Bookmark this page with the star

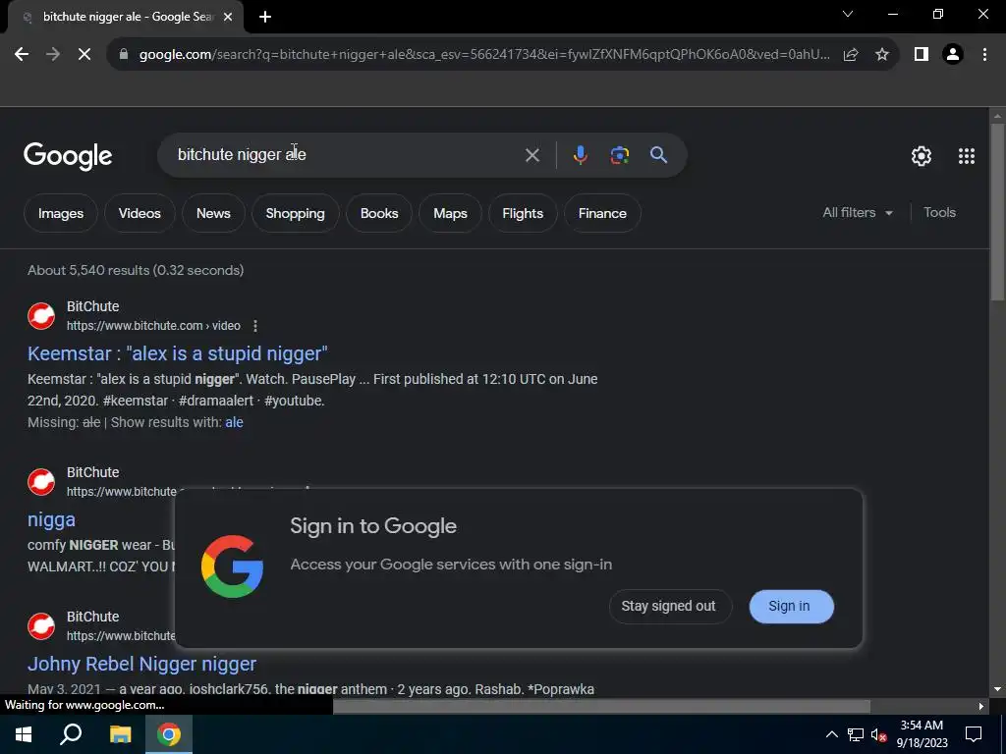[x=882, y=55]
